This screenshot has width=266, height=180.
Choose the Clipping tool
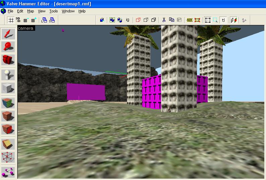point(8,144)
